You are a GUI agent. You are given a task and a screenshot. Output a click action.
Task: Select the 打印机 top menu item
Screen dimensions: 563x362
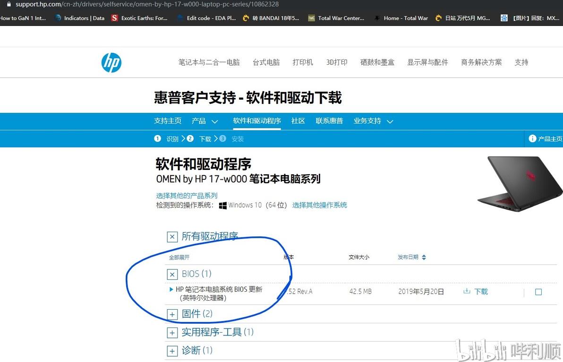coord(303,62)
